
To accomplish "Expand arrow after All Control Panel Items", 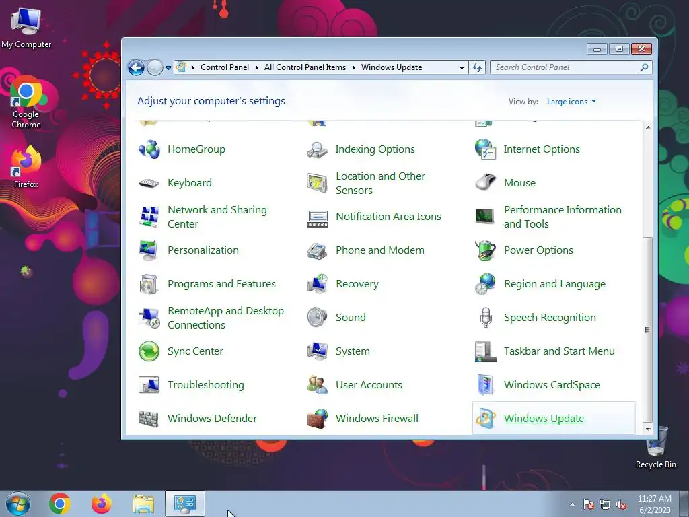I will pyautogui.click(x=353, y=68).
